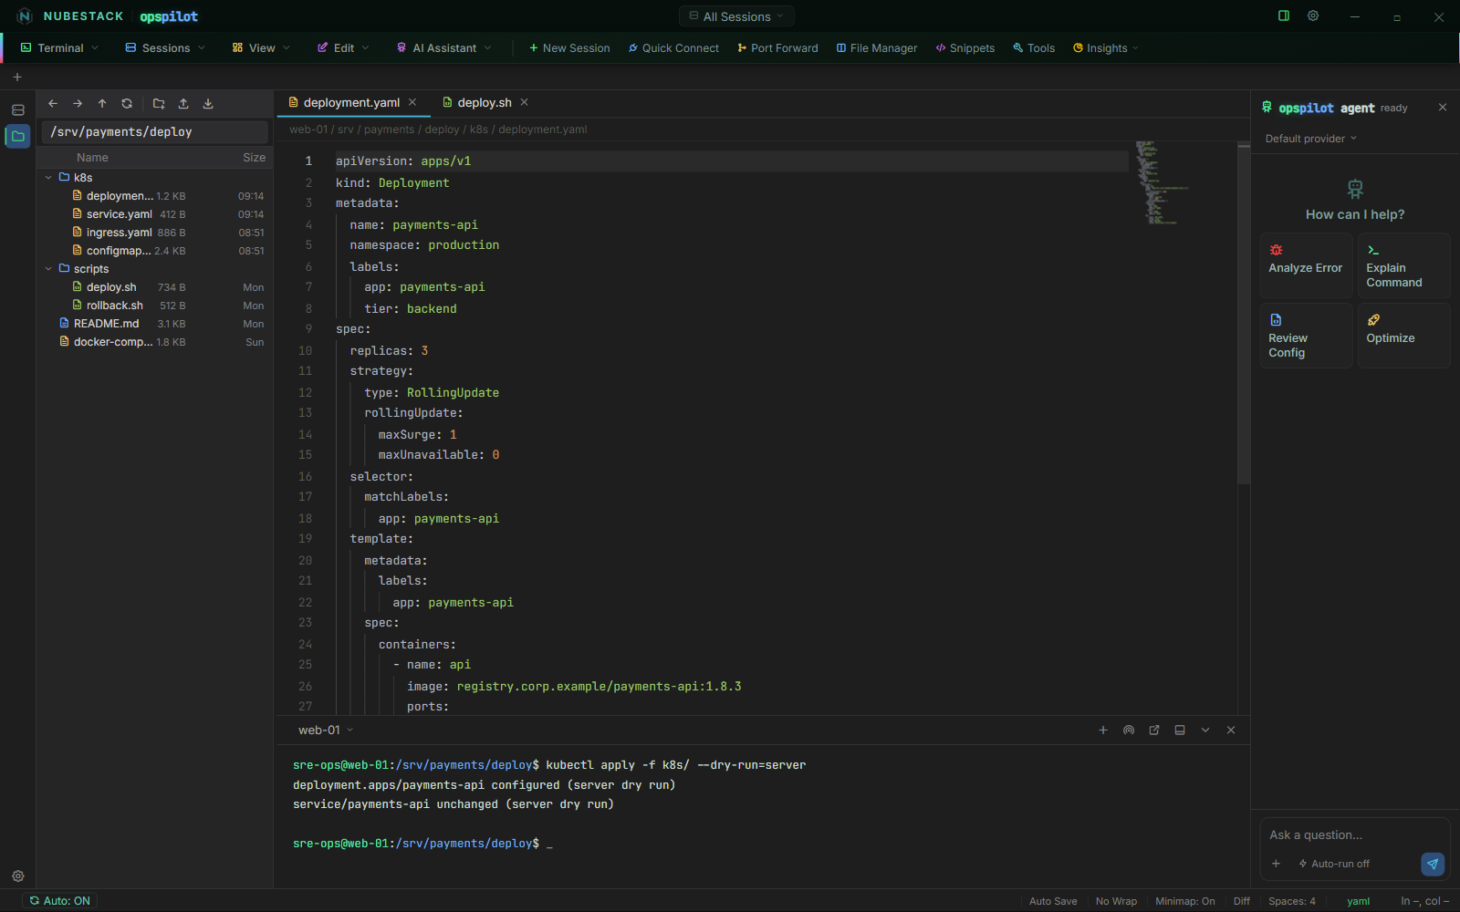This screenshot has width=1460, height=912.
Task: Close the deploy.sh editor tab
Action: pos(525,102)
